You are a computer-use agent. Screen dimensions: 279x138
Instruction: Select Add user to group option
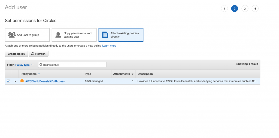click(x=27, y=35)
